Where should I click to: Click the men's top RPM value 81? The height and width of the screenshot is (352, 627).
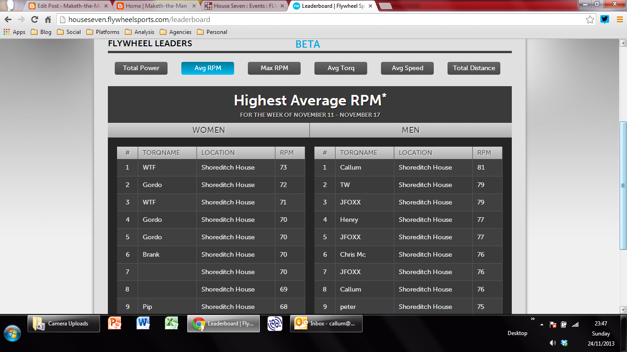(481, 167)
